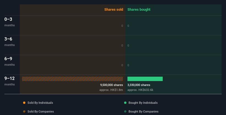Screen dimensions: 226x115
Task: Select the 0–3 months row label
Action: (10, 22)
